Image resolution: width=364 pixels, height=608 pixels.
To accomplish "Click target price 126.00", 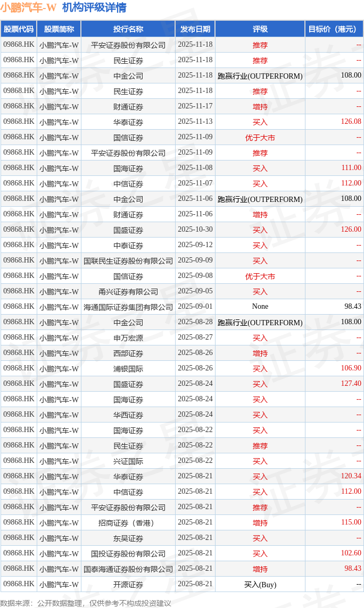I will click(351, 230).
